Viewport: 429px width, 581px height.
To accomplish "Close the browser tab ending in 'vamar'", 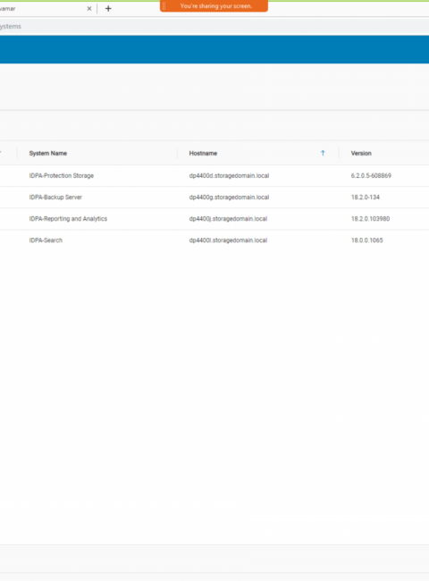I will (x=88, y=9).
